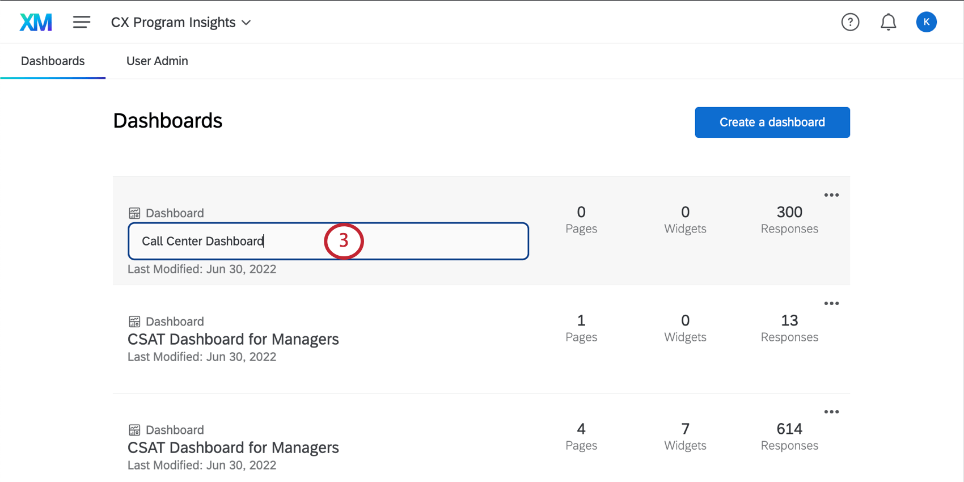Open the notifications bell

tap(888, 22)
